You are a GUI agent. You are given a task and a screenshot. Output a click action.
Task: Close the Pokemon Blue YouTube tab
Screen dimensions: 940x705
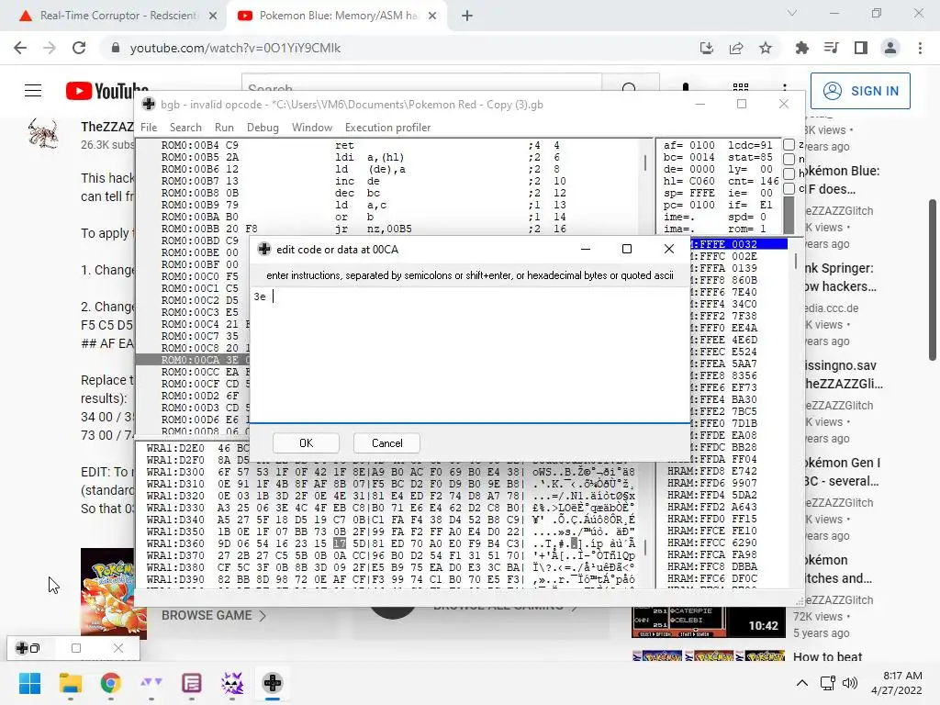coord(432,16)
